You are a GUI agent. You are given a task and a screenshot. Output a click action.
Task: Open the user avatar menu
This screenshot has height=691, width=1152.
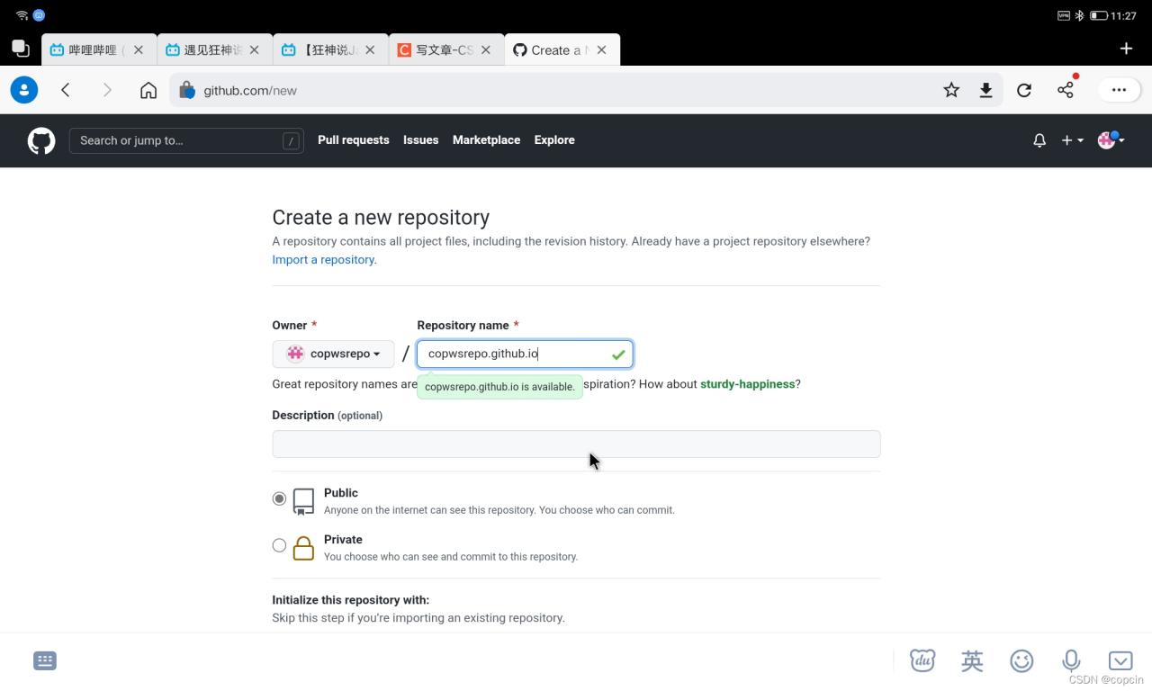pyautogui.click(x=1111, y=140)
